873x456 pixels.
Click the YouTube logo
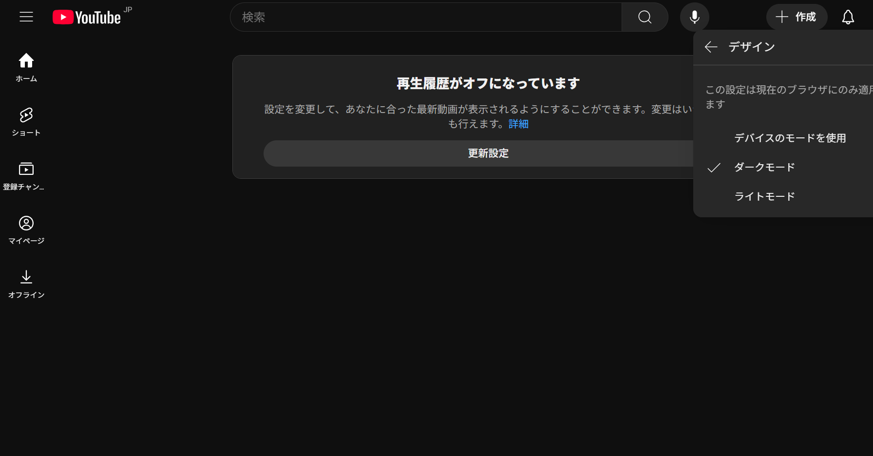click(x=87, y=18)
